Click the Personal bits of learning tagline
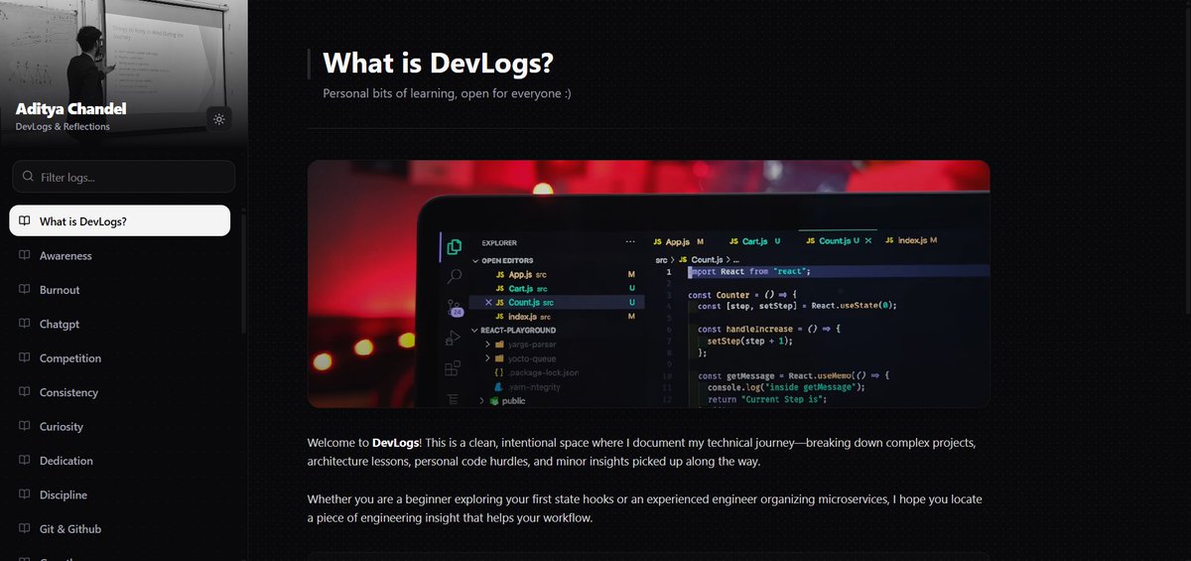 447,93
